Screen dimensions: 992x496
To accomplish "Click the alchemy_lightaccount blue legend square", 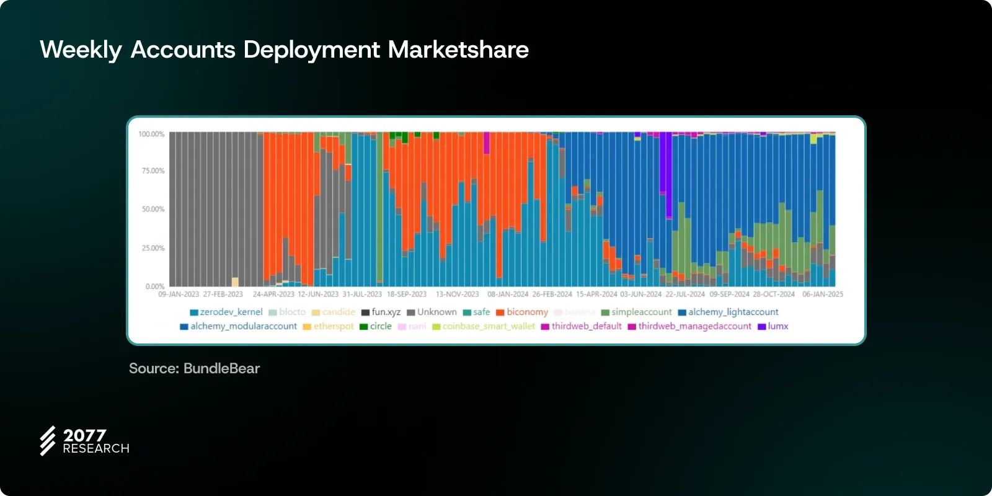I will click(x=682, y=312).
